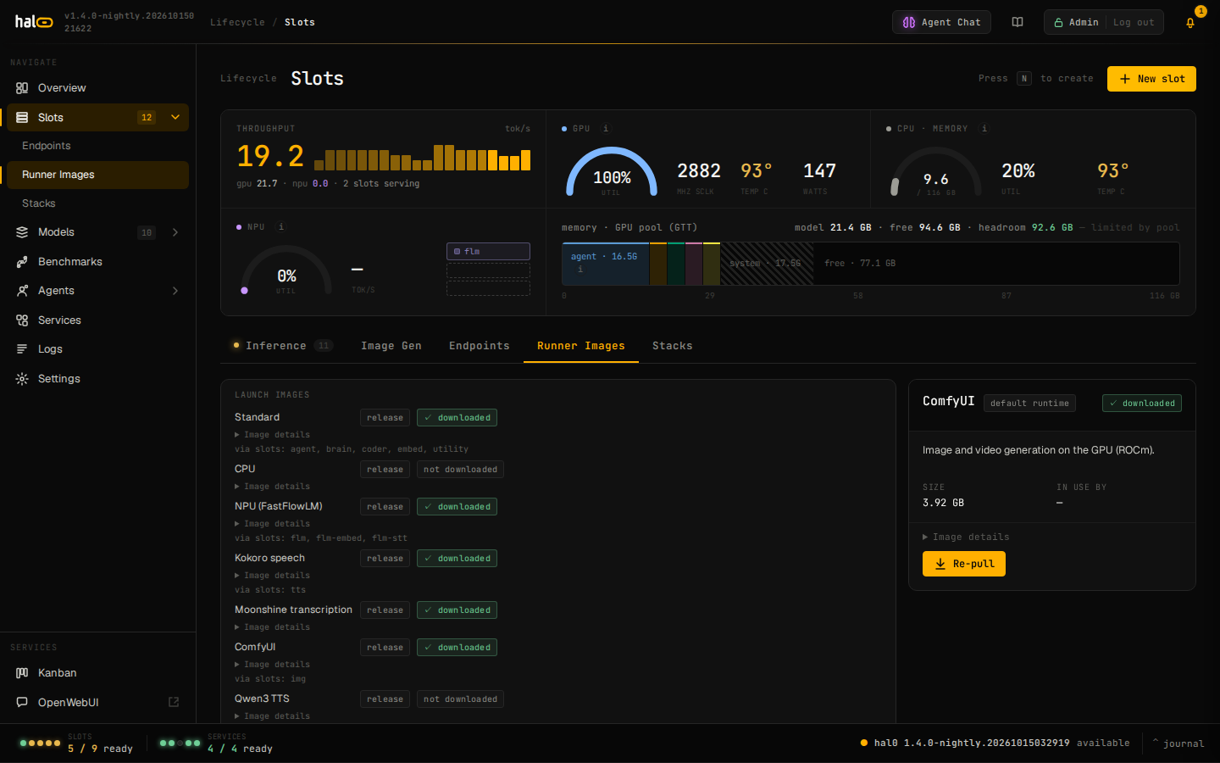
Task: Re-pull the ComfyUI image
Action: pyautogui.click(x=964, y=564)
